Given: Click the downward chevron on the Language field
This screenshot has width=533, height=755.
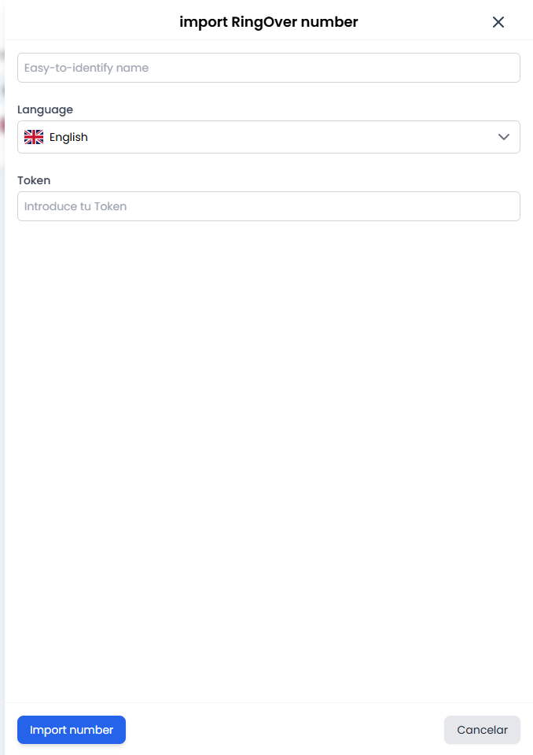Looking at the screenshot, I should (x=504, y=136).
